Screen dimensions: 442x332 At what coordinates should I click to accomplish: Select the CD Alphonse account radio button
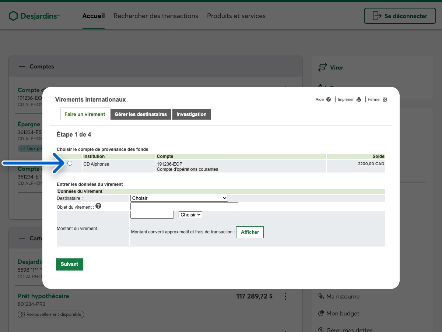[70, 163]
